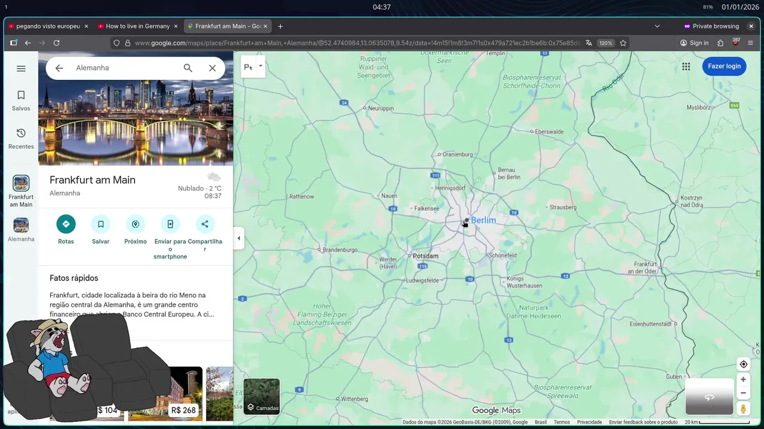Expand the list all tabs dropdown

(657, 26)
